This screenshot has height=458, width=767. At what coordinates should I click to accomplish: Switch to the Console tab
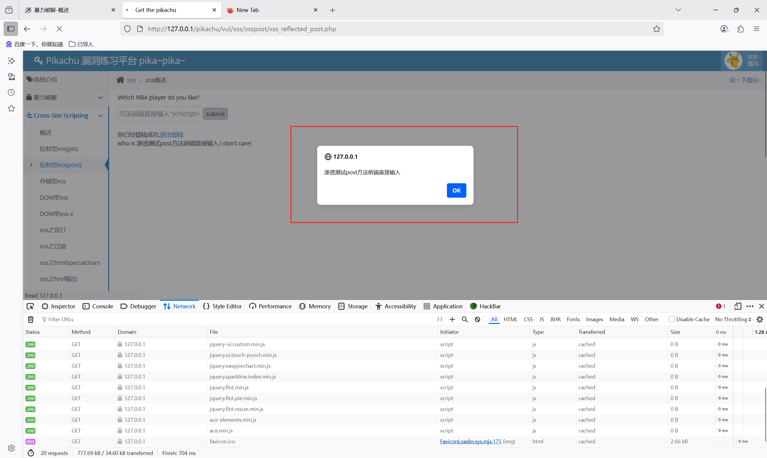click(98, 306)
